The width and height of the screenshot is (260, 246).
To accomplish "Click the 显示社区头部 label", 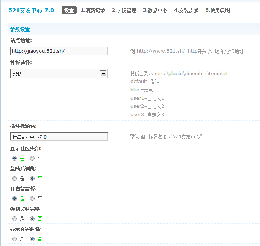I will [x=26, y=148].
